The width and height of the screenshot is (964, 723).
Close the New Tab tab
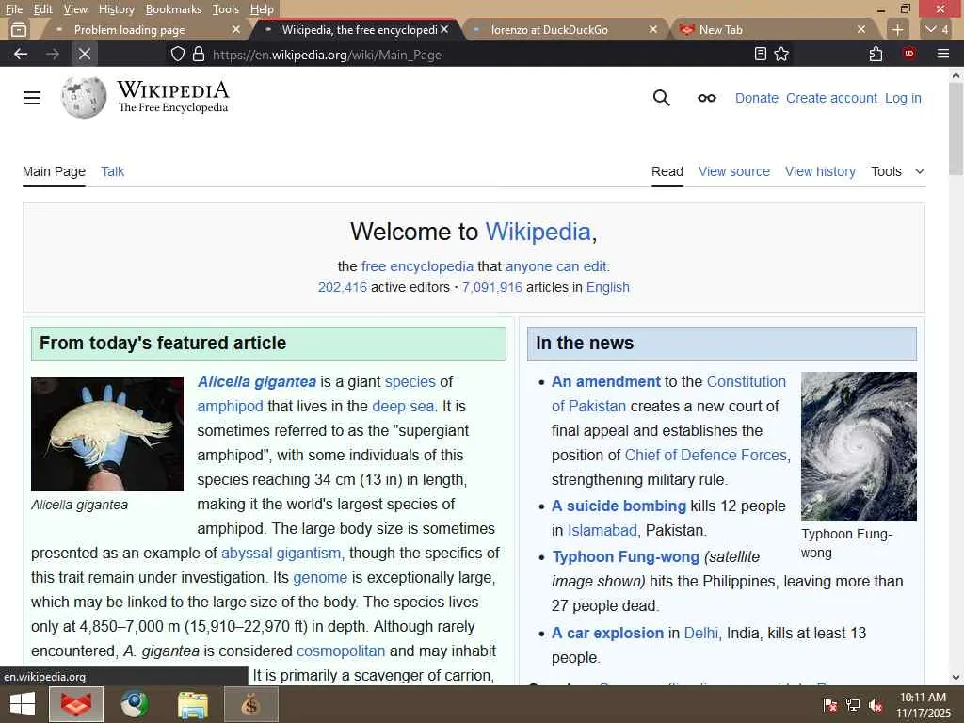pos(861,29)
